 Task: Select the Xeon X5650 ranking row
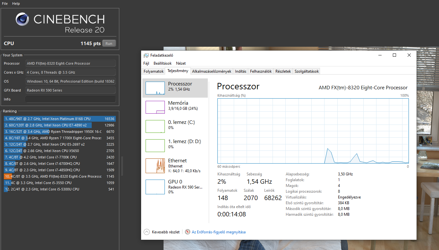(60, 151)
